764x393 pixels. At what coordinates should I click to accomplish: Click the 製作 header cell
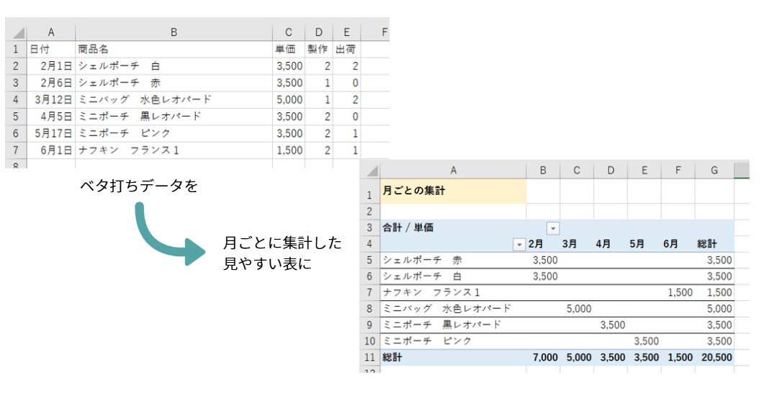tap(318, 49)
